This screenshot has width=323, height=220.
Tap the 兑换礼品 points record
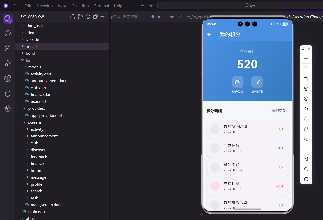[x=247, y=186]
